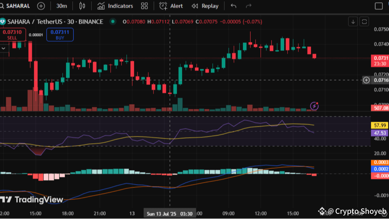Create a new Alert
This screenshot has height=219, width=389.
coord(171,6)
